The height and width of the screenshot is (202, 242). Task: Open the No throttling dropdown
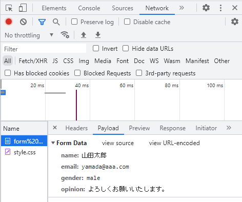tap(29, 35)
